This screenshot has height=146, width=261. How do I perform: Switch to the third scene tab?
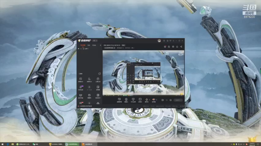tap(94, 45)
